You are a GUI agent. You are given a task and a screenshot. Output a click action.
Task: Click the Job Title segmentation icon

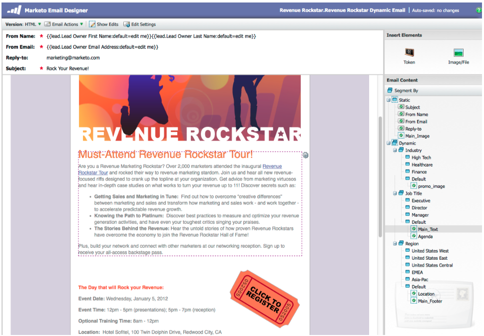401,193
